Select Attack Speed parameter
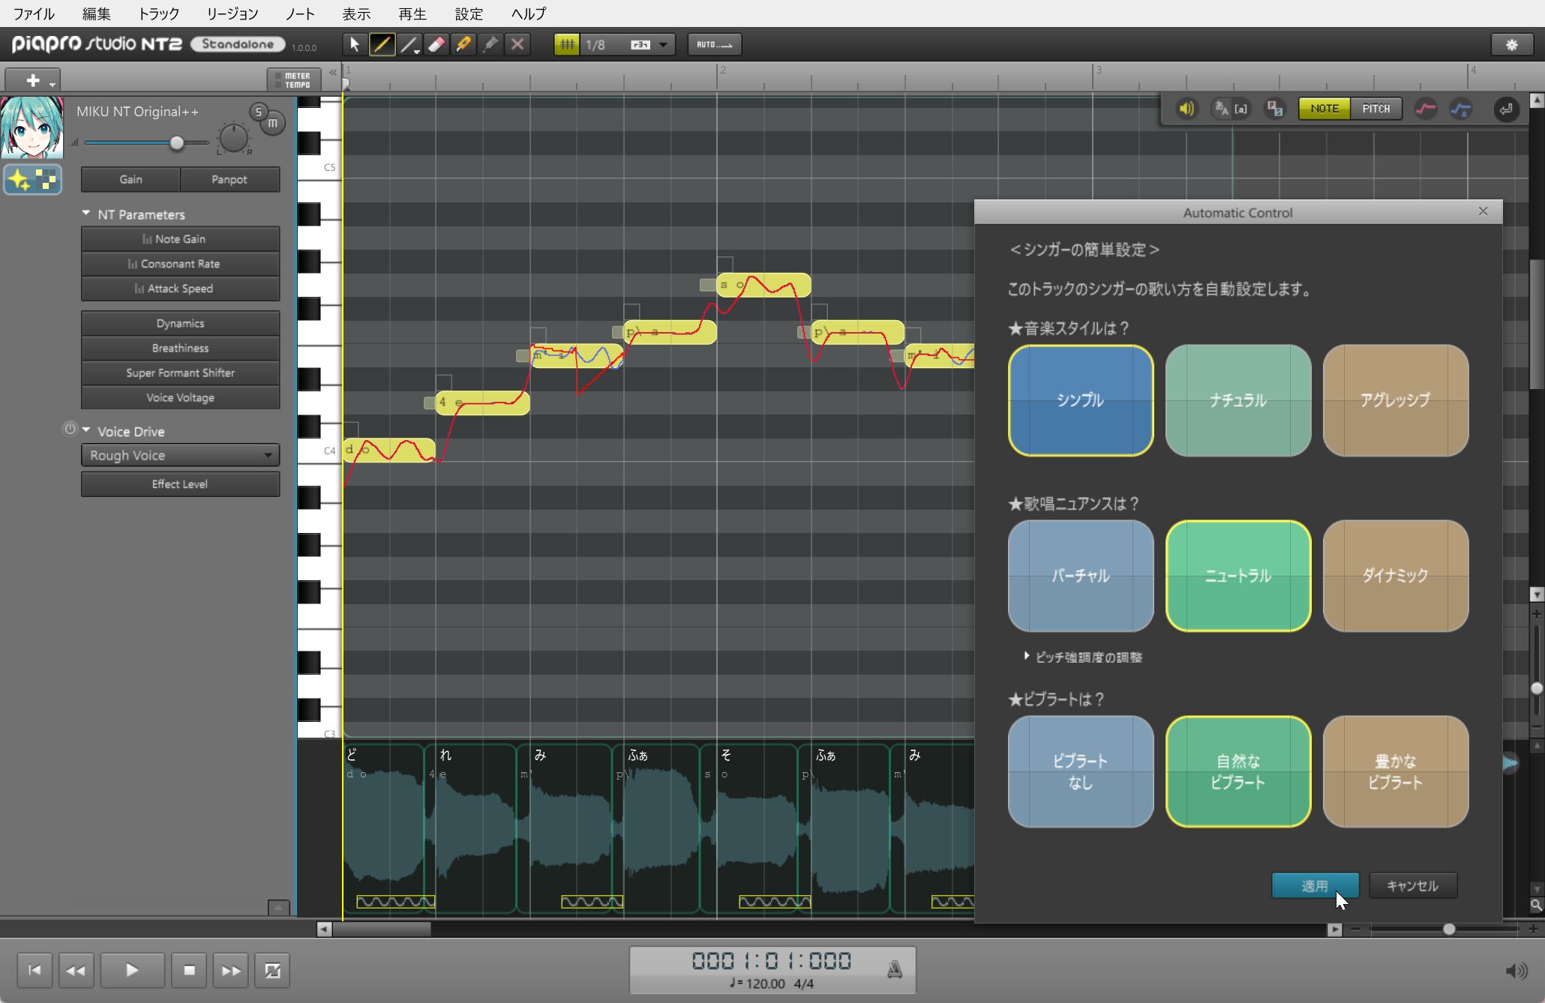 pos(180,288)
